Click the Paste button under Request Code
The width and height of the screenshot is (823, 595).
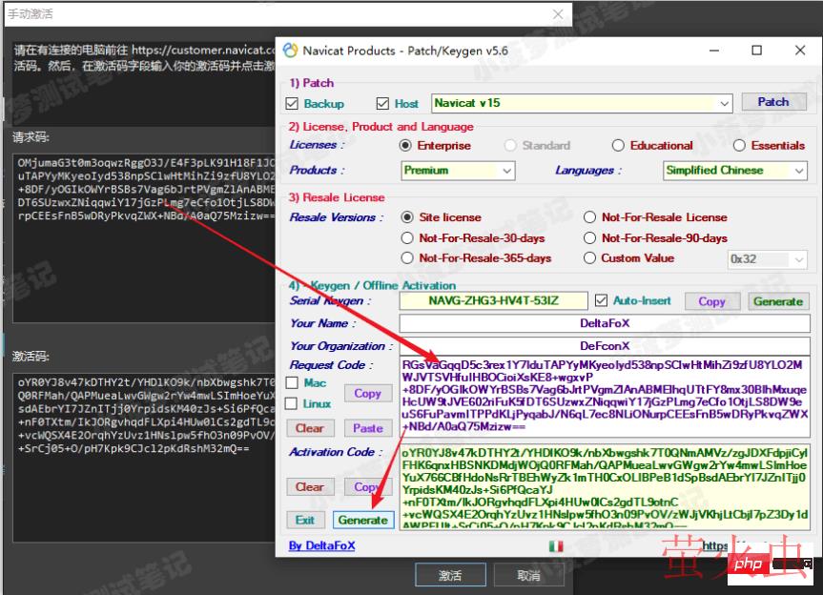click(367, 428)
